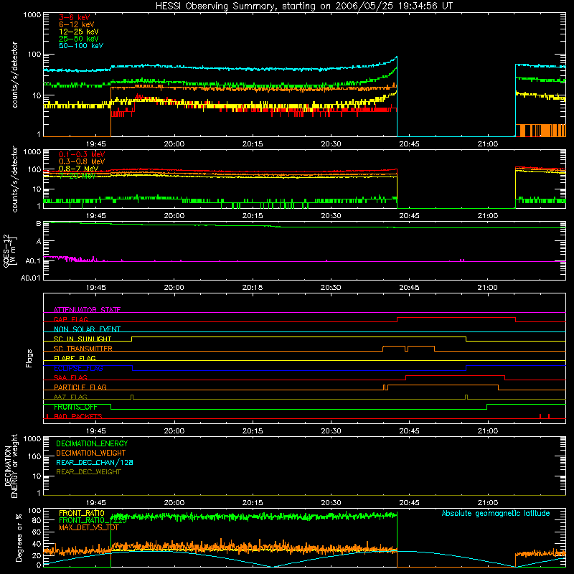Click 20:15 tick label under decimation panel

pyautogui.click(x=253, y=503)
